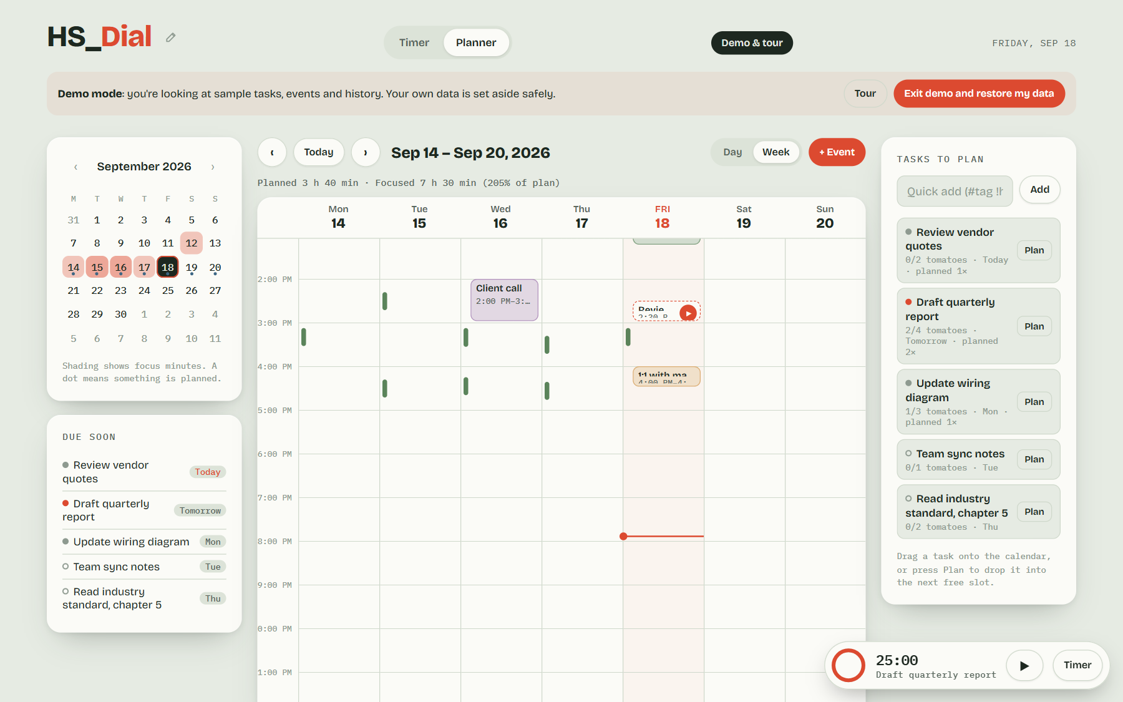Plan the Draft quarterly report task
Screen dimensions: 1123x702
[x=1034, y=326]
